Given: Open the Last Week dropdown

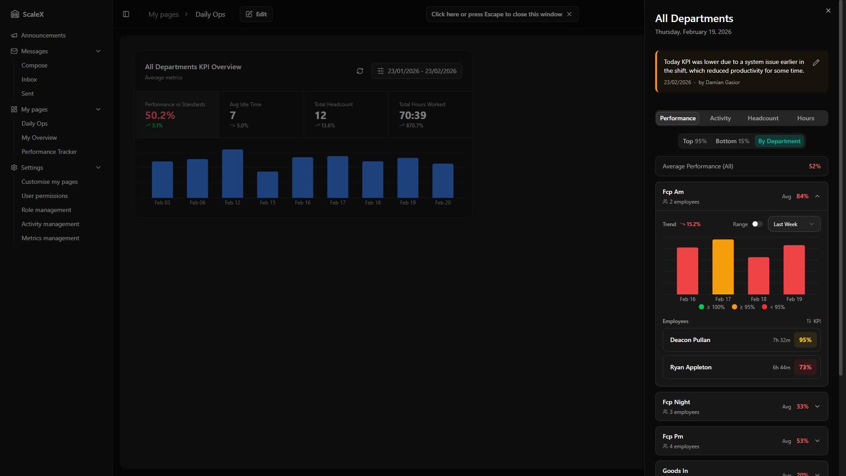Looking at the screenshot, I should point(794,224).
